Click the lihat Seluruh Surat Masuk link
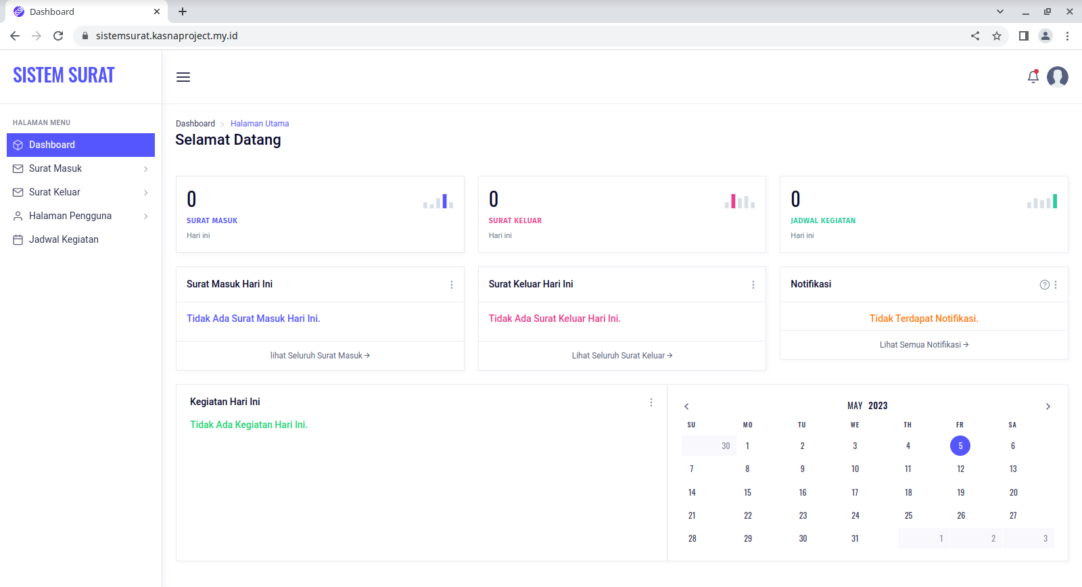1082x587 pixels. click(x=320, y=356)
